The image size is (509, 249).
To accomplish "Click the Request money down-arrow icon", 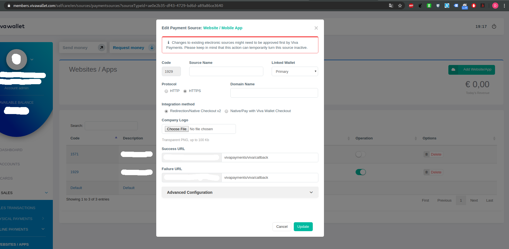I will [x=152, y=48].
